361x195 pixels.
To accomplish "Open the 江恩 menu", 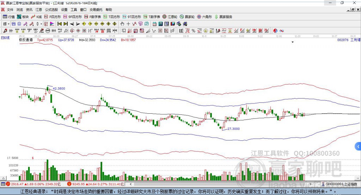I will pos(39,10).
